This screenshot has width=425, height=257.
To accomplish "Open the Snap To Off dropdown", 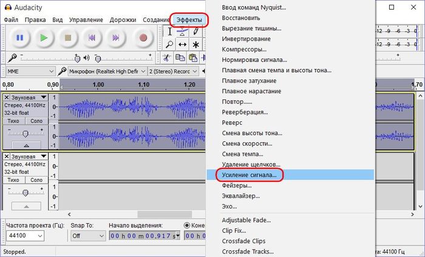I will [x=88, y=236].
